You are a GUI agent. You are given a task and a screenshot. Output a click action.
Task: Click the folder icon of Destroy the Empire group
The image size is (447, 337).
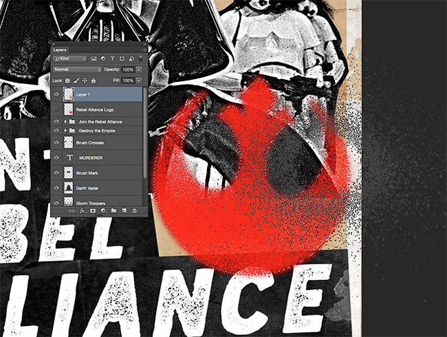pyautogui.click(x=72, y=131)
